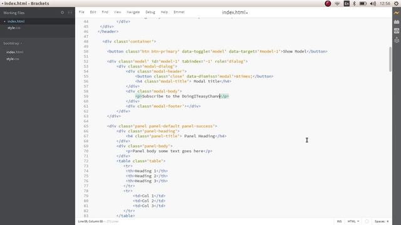Click 'Heading 1' text on line 74
This screenshot has height=225, width=401.
145,171
